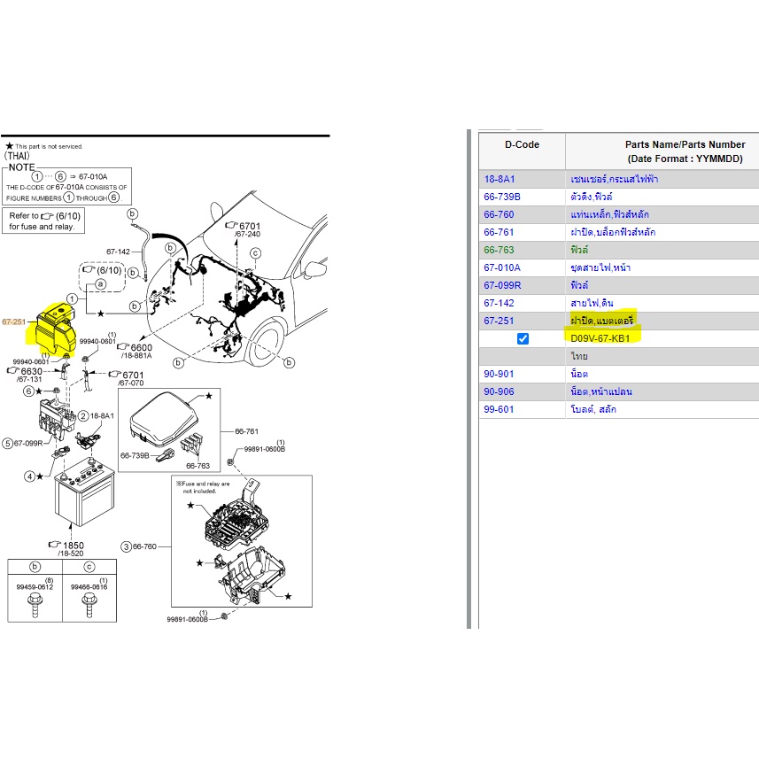The height and width of the screenshot is (759, 759).
Task: Open the 18-8A1 D-Code link
Action: [500, 179]
